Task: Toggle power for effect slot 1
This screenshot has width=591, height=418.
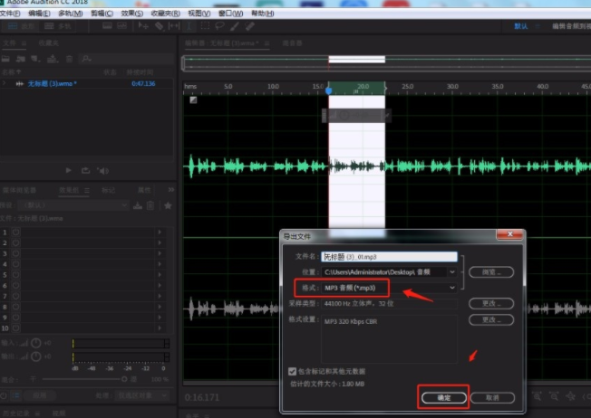Action: point(15,233)
